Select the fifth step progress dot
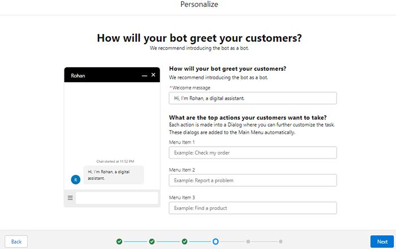The image size is (396, 249). pyautogui.click(x=248, y=242)
